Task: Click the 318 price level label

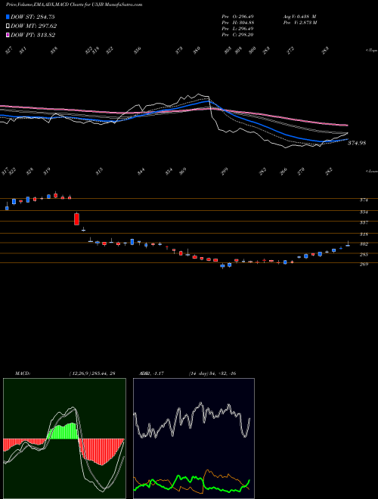Action: [x=364, y=234]
